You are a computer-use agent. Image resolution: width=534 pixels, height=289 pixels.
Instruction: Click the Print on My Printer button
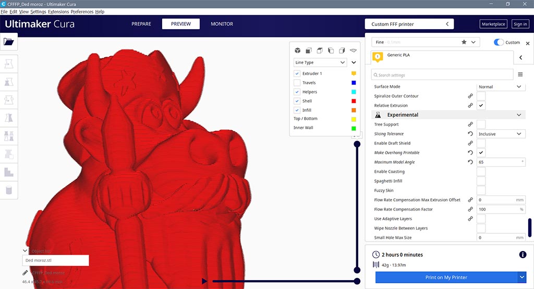[446, 278]
